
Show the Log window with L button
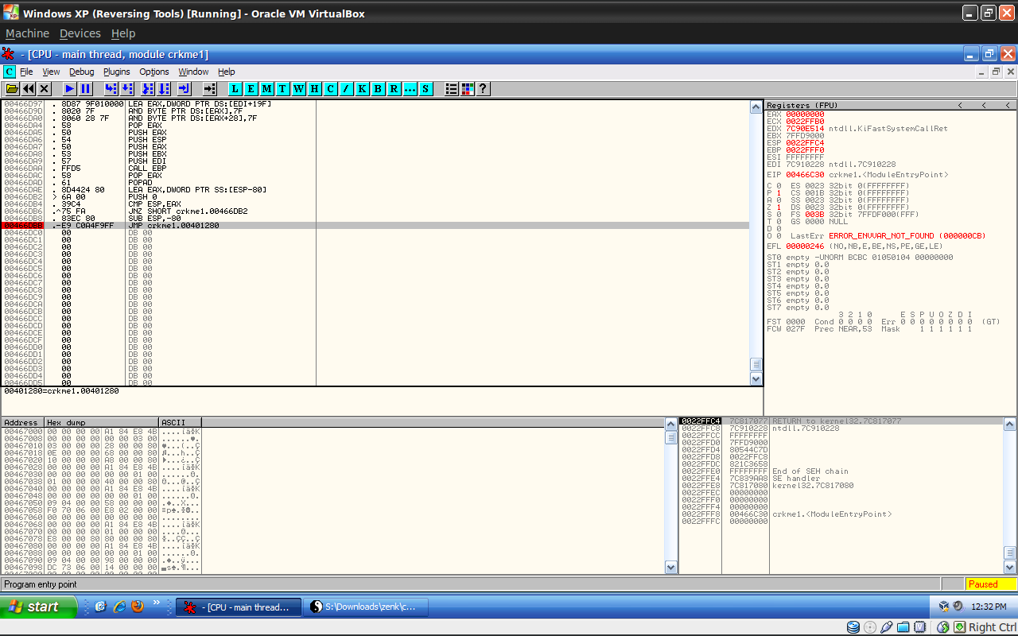coord(235,89)
